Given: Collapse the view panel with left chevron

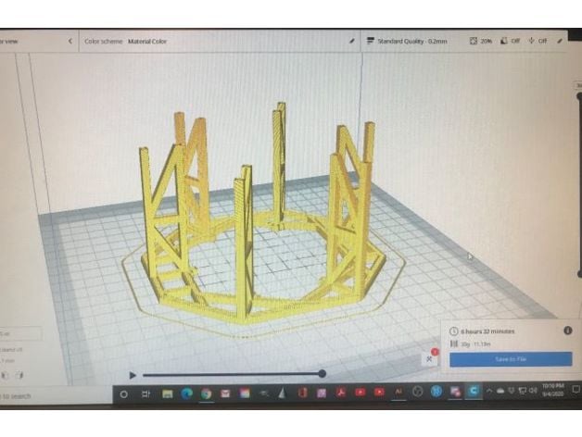Looking at the screenshot, I should pos(70,41).
